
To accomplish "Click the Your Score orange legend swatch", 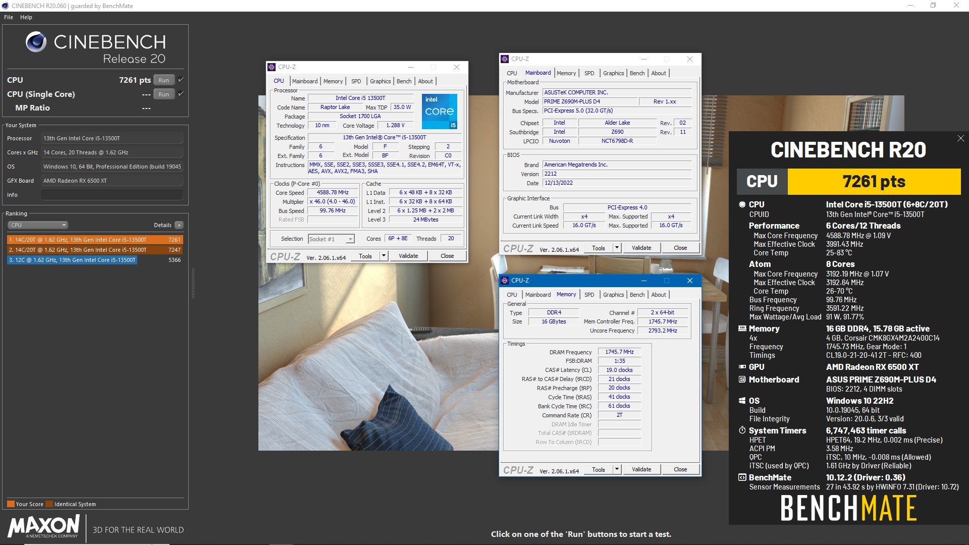I will click(x=11, y=504).
